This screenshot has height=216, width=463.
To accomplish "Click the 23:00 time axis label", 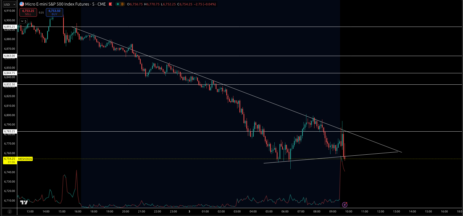I will coord(174,211).
